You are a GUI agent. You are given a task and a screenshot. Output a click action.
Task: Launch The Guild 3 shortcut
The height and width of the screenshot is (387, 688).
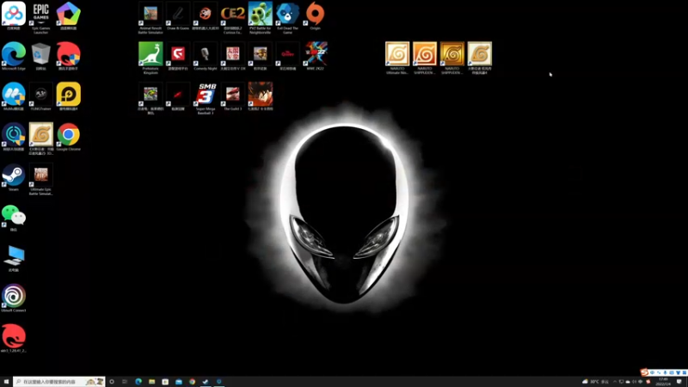tap(232, 97)
